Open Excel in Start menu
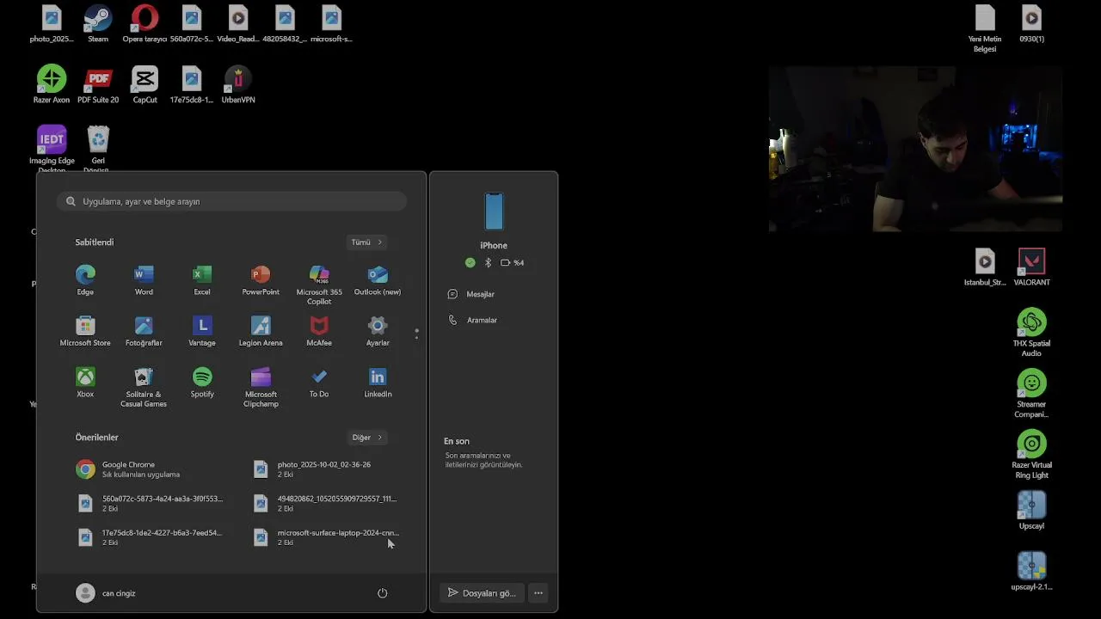1101x619 pixels. 202,280
